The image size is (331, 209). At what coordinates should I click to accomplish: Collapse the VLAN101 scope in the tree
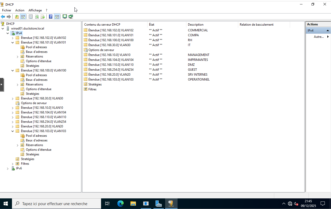[x=12, y=42]
